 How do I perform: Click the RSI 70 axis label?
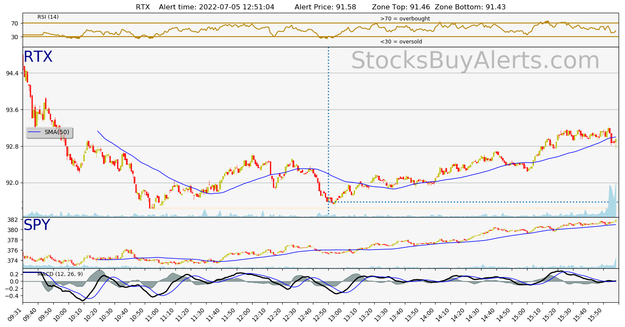point(15,23)
